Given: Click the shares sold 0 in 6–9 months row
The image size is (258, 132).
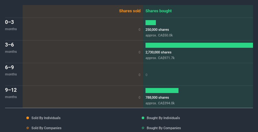Looking at the screenshot, I should click(140, 75).
